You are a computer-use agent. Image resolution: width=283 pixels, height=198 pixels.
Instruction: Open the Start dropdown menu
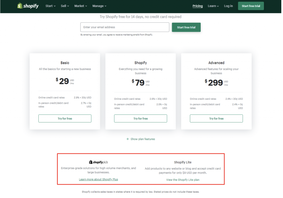[50, 6]
